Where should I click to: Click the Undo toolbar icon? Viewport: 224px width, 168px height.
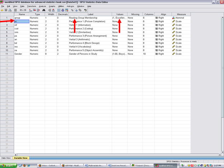pos(21,10)
